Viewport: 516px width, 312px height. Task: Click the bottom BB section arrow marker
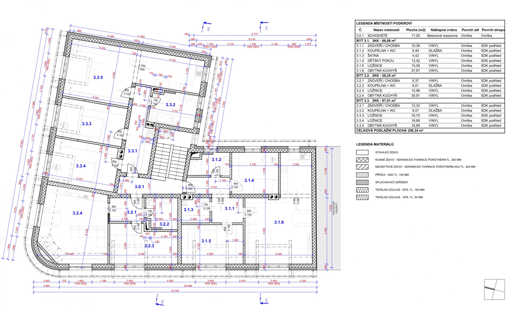tap(160, 300)
